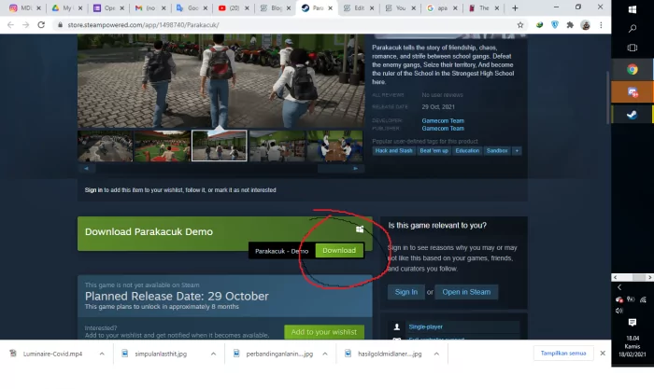Screen dimensions: 654x389
Task: Click the browser Forward arrow
Action: tap(26, 25)
